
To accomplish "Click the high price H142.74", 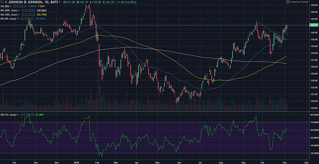I will [83, 2].
